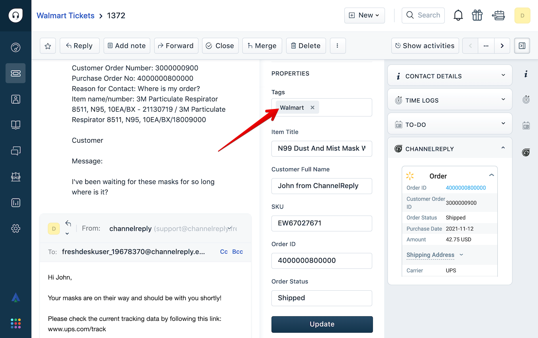Open the Walmart Tickets breadcrumb link
Image resolution: width=538 pixels, height=338 pixels.
coord(65,16)
